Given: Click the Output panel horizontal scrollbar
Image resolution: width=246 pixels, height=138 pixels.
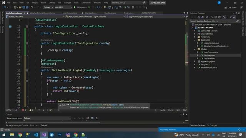Looking at the screenshot, I should [x=54, y=122].
